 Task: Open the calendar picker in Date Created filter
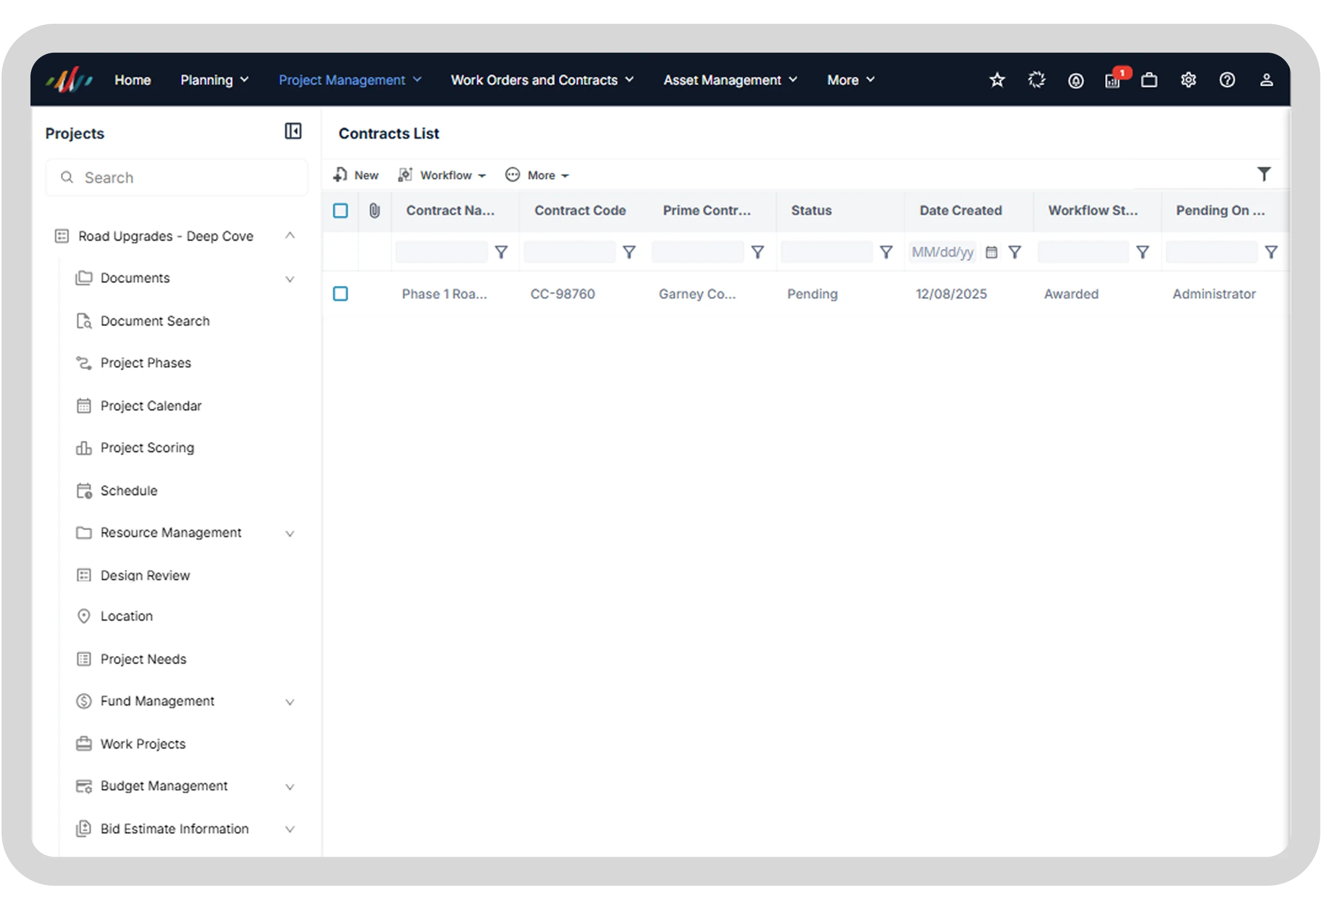point(991,252)
